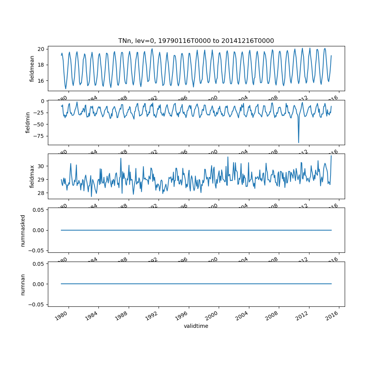The height and width of the screenshot is (383, 383).
Task: Click the 20 tick on fieldmean axis
Action: point(41,49)
